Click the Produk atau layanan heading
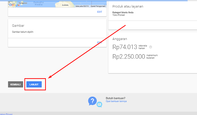 click(128, 6)
